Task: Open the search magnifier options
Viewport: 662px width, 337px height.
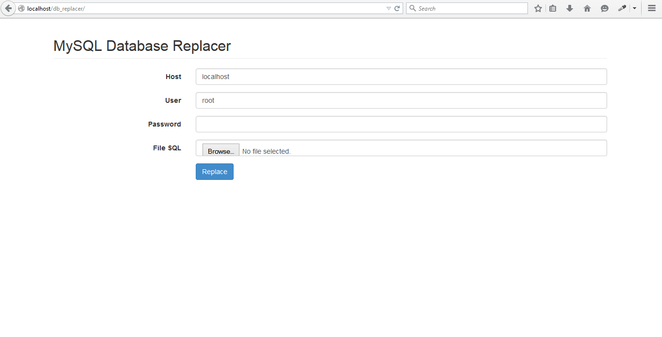Action: pyautogui.click(x=412, y=8)
